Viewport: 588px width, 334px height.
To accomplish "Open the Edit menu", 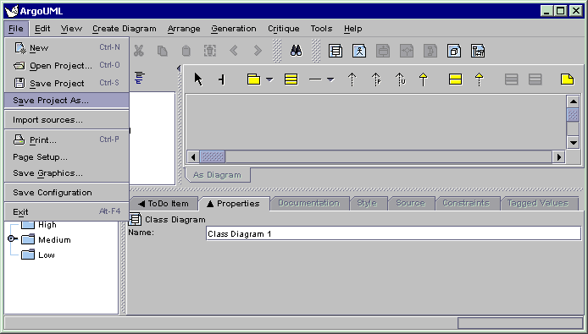I will tap(42, 29).
